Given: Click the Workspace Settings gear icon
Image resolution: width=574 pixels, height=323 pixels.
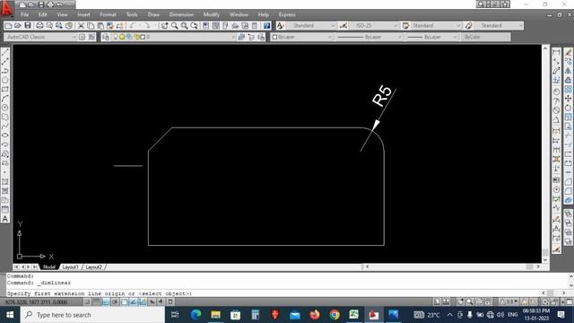Looking at the screenshot, I should coord(82,37).
